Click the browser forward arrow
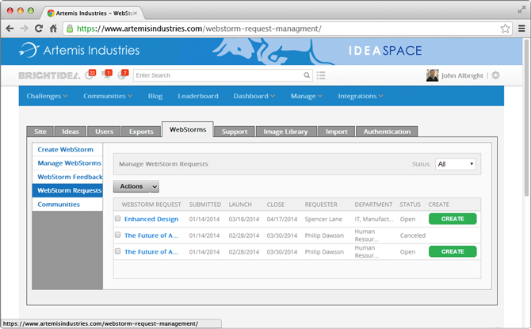531x329 pixels. click(24, 29)
